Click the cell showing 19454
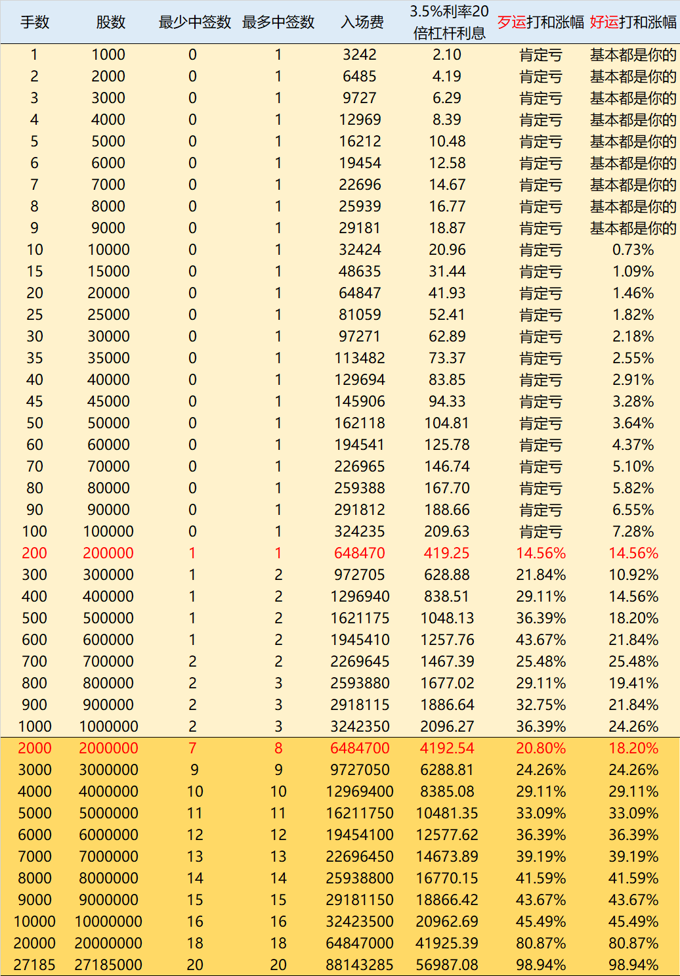 [360, 163]
